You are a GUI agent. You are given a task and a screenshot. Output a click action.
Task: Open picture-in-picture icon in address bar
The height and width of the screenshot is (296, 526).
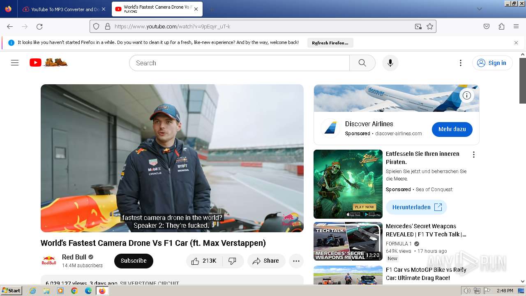click(418, 26)
